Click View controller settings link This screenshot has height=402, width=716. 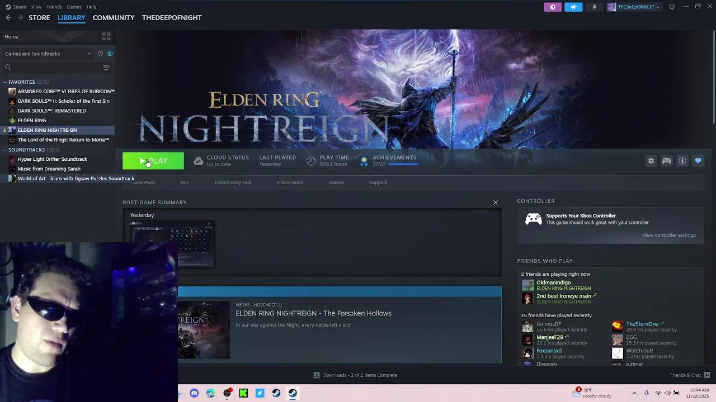(669, 235)
